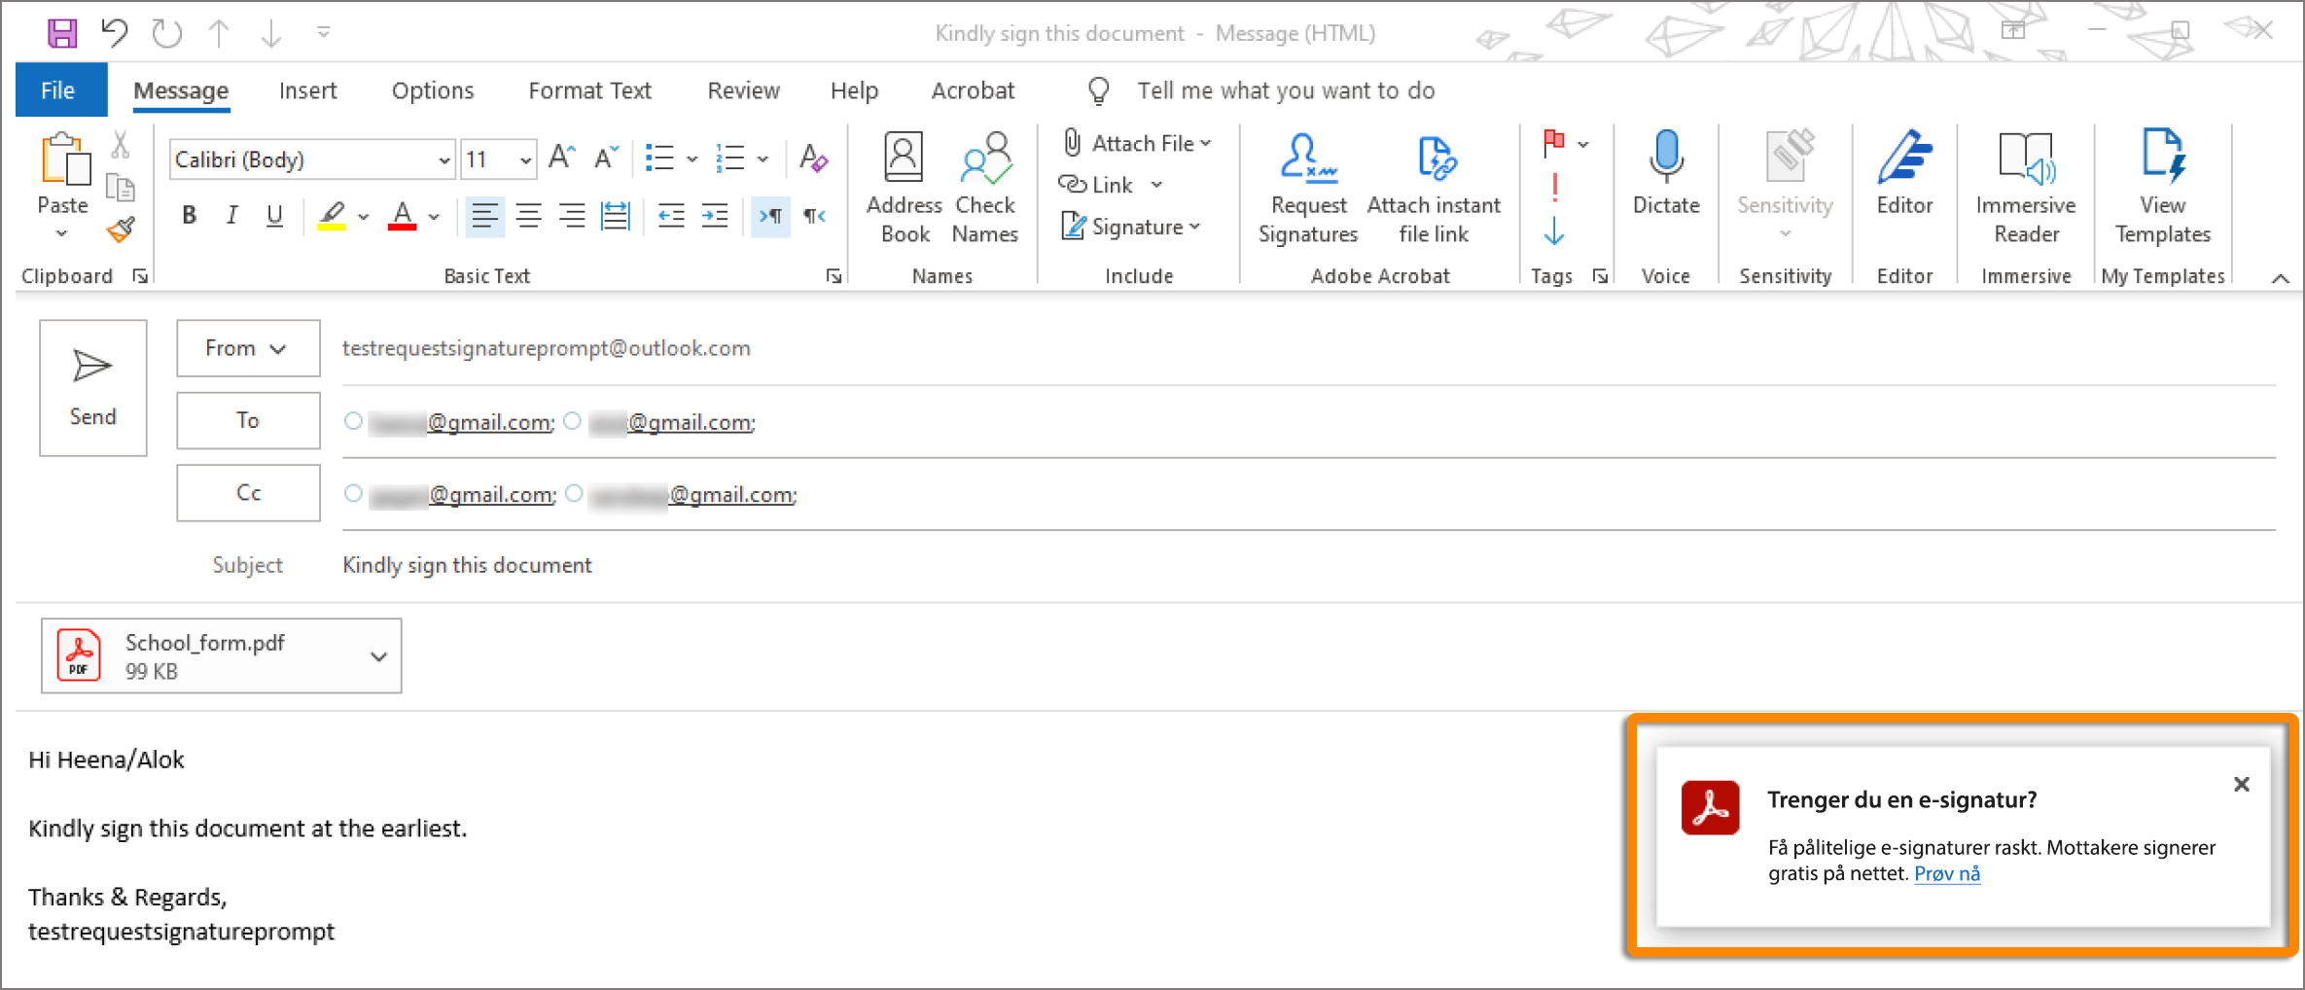The width and height of the screenshot is (2305, 990).
Task: Go to previous item using the up arrow
Action: click(219, 33)
